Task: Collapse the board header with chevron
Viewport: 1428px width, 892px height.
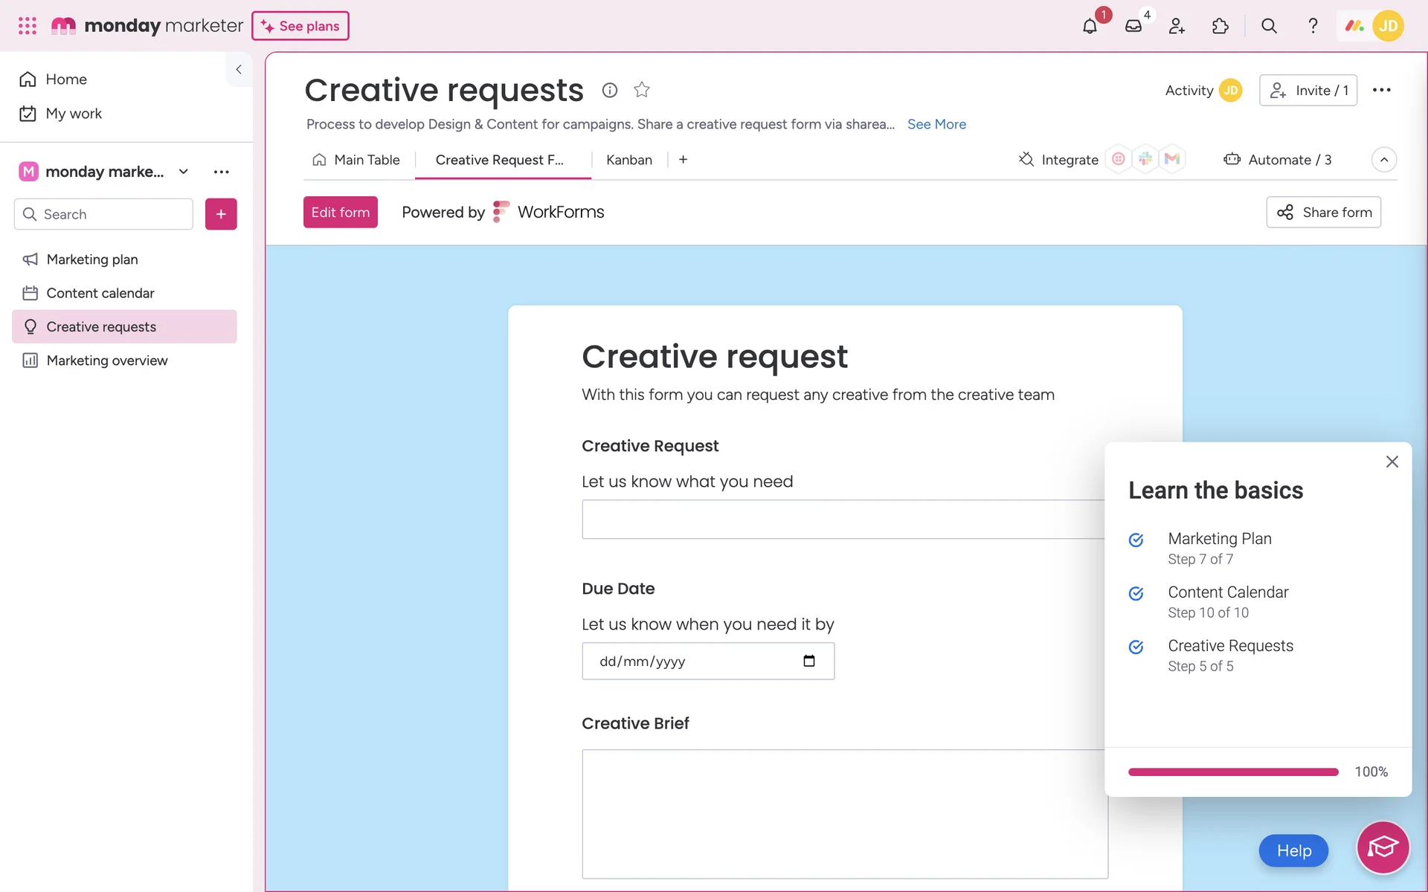Action: click(x=1383, y=160)
